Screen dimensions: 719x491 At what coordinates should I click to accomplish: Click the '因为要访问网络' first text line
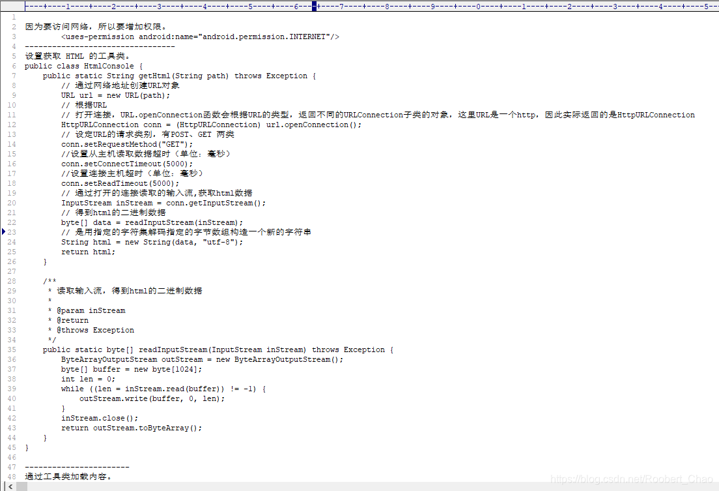[x=95, y=27]
